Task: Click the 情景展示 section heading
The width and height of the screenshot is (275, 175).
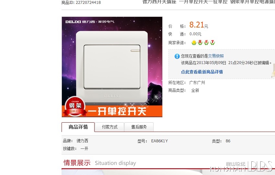Action: point(77,163)
